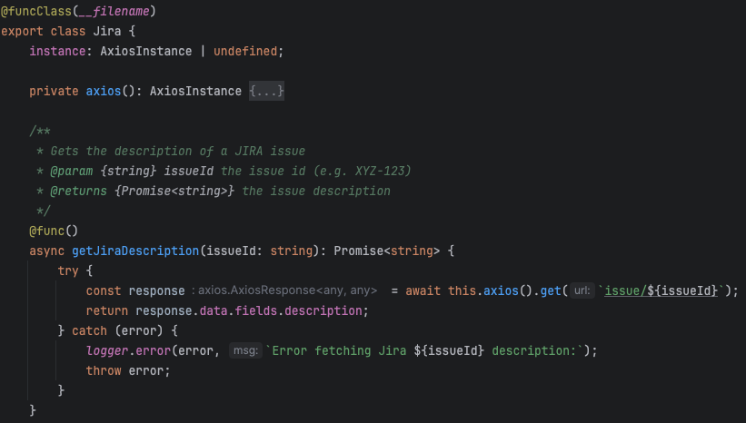746x423 pixels.
Task: Click the description field in return statement
Action: click(323, 310)
